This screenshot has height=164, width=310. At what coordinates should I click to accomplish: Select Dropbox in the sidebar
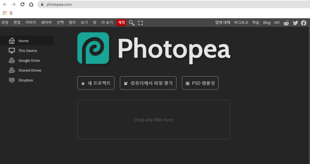(x=27, y=80)
